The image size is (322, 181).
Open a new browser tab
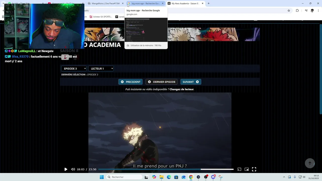click(209, 4)
